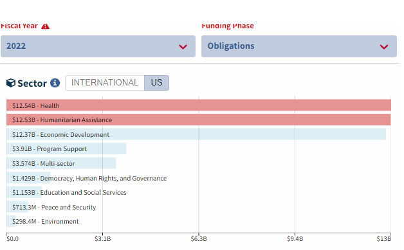404x250 pixels.
Task: Click the $6.3B axis label
Action: (199, 239)
